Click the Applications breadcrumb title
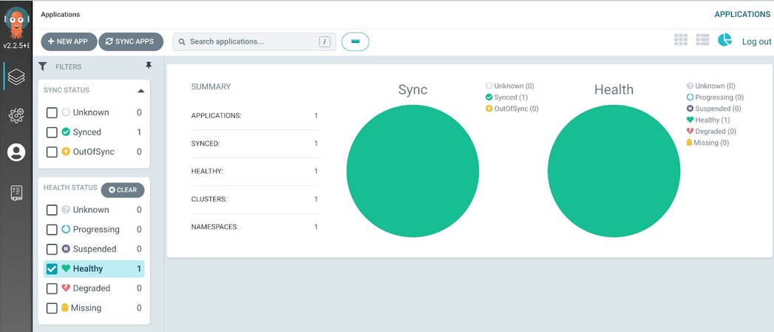This screenshot has height=332, width=774. click(x=61, y=14)
